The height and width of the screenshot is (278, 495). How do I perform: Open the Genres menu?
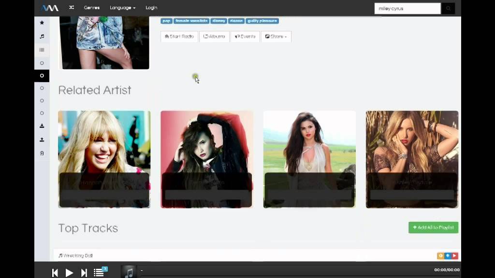tap(92, 8)
